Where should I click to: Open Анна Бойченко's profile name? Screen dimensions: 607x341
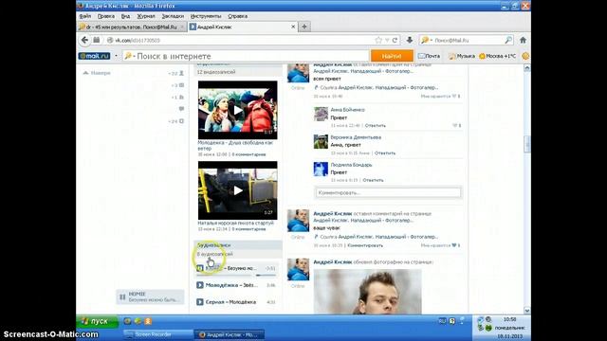click(348, 110)
